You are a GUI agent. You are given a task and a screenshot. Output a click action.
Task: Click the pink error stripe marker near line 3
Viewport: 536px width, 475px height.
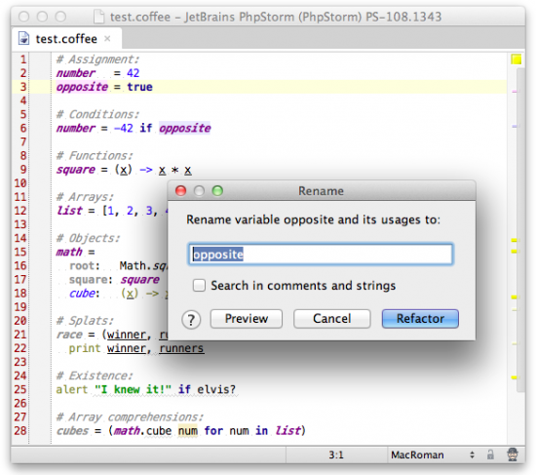pos(515,91)
